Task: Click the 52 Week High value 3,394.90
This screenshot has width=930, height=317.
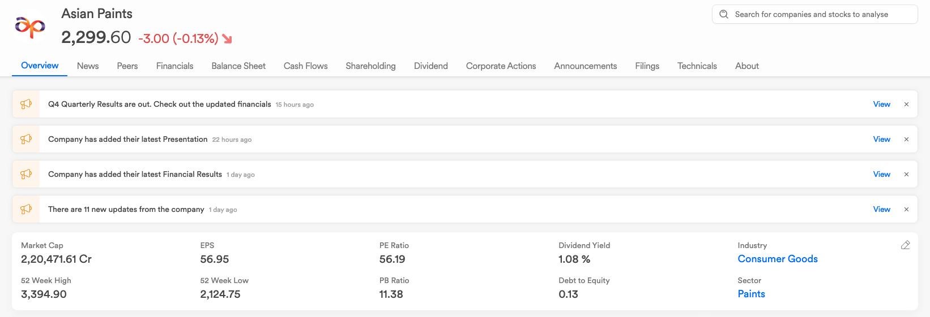Action: (x=44, y=294)
